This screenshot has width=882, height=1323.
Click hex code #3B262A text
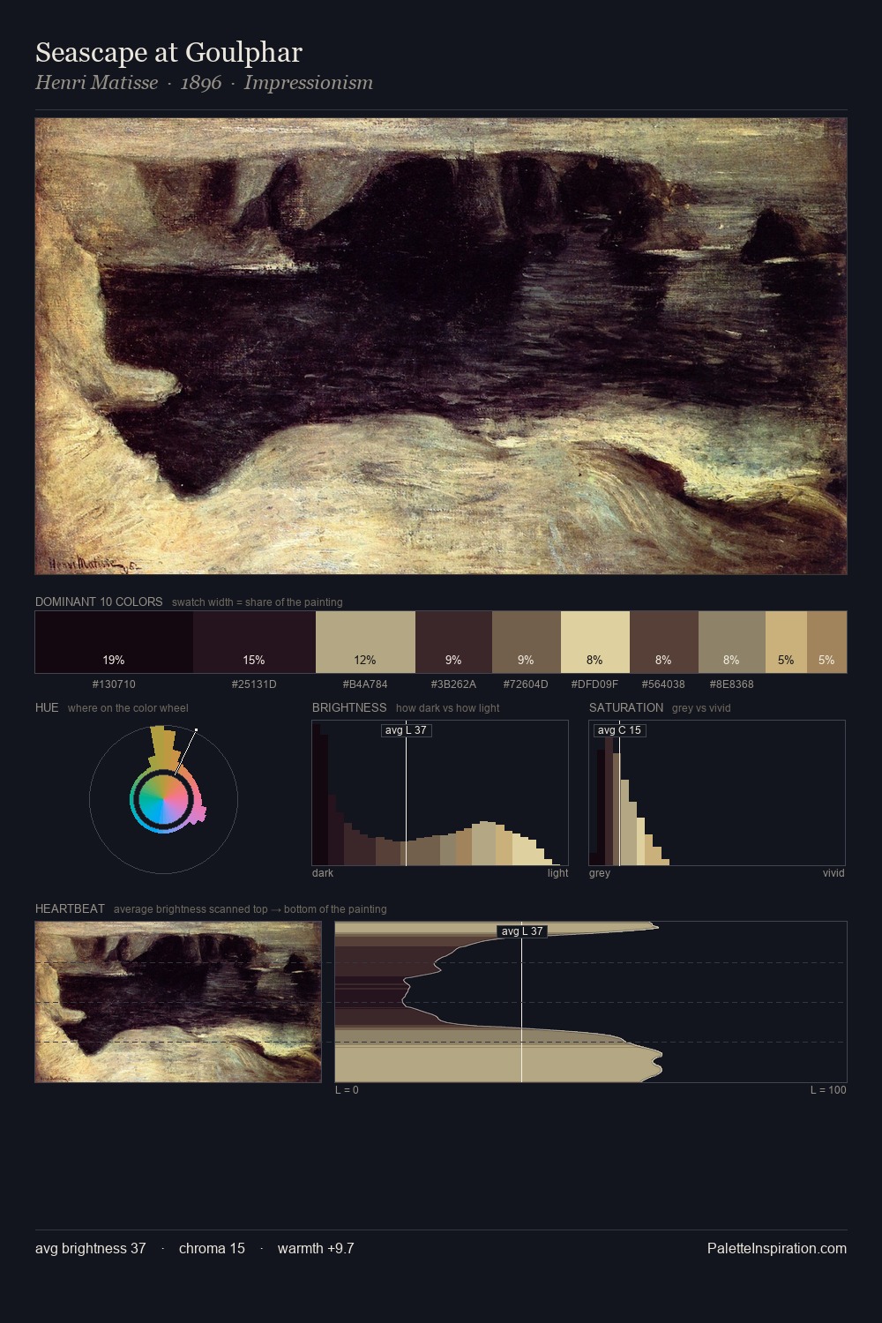[453, 684]
